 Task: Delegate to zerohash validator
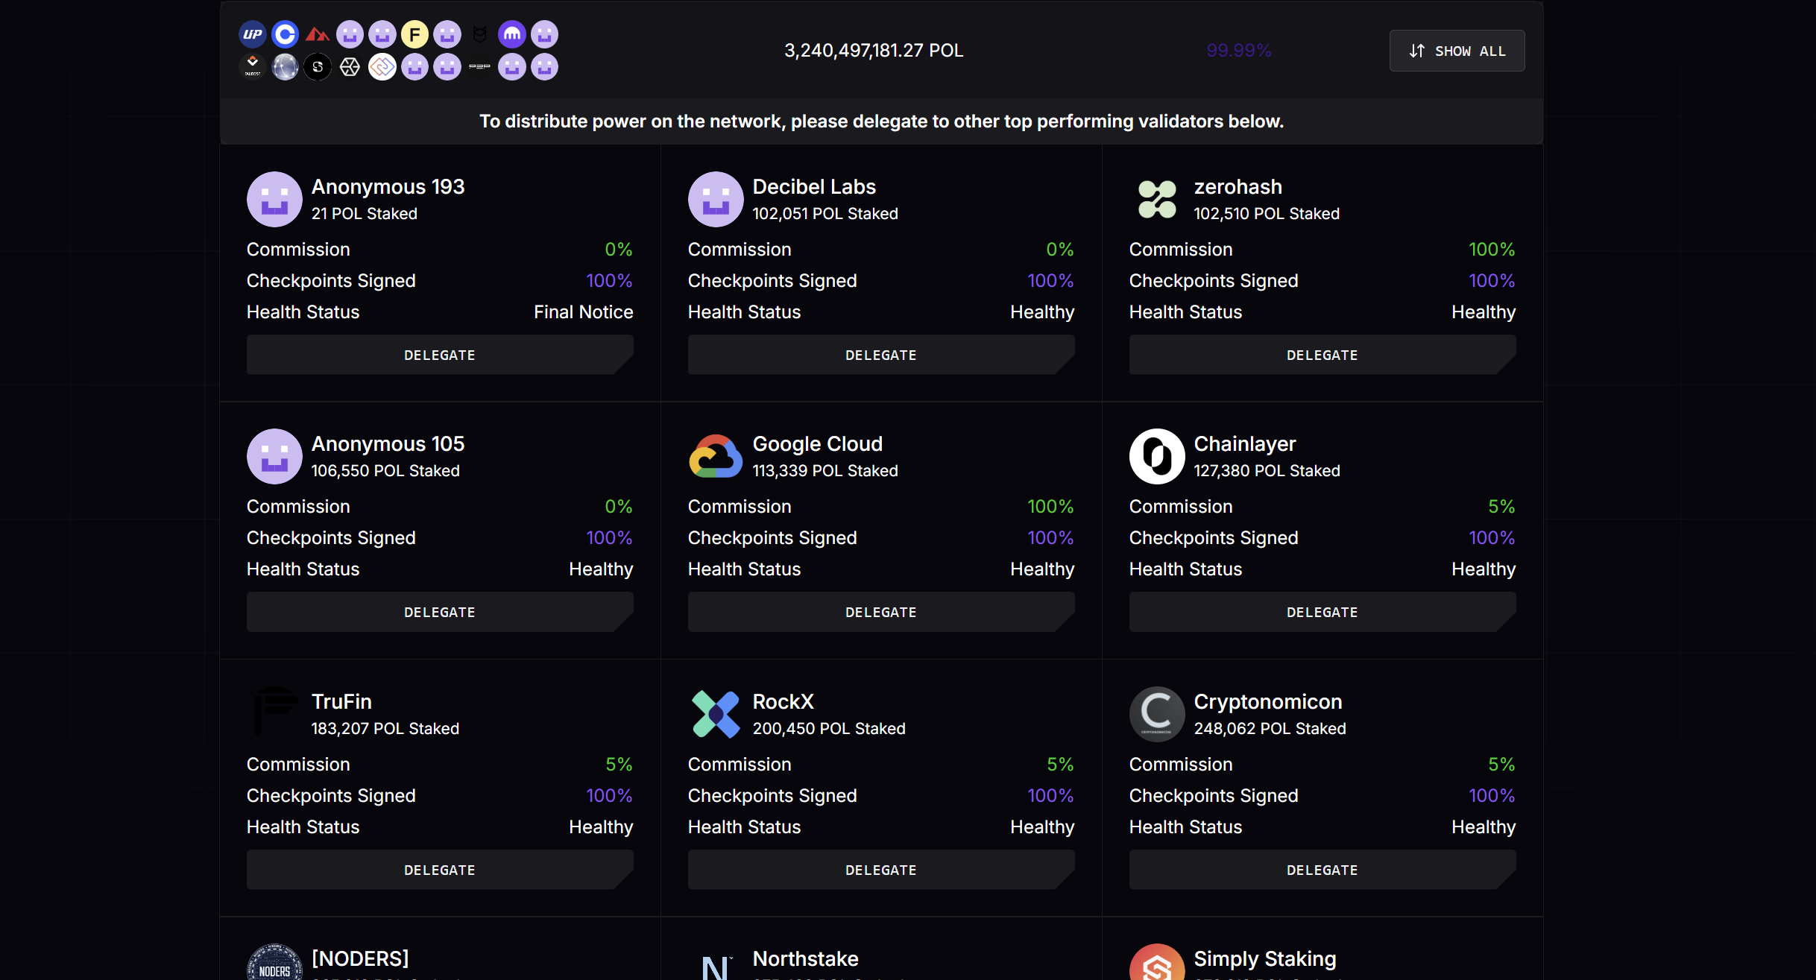click(x=1322, y=355)
